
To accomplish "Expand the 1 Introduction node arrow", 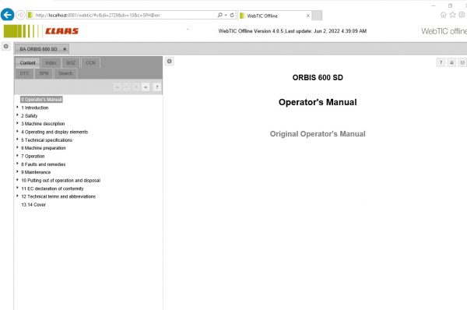I will (x=17, y=107).
